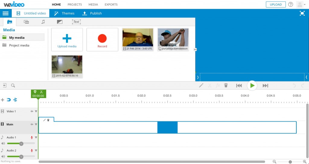Enter fullscreen preview mode
This screenshot has width=309, height=164.
coord(302,13)
